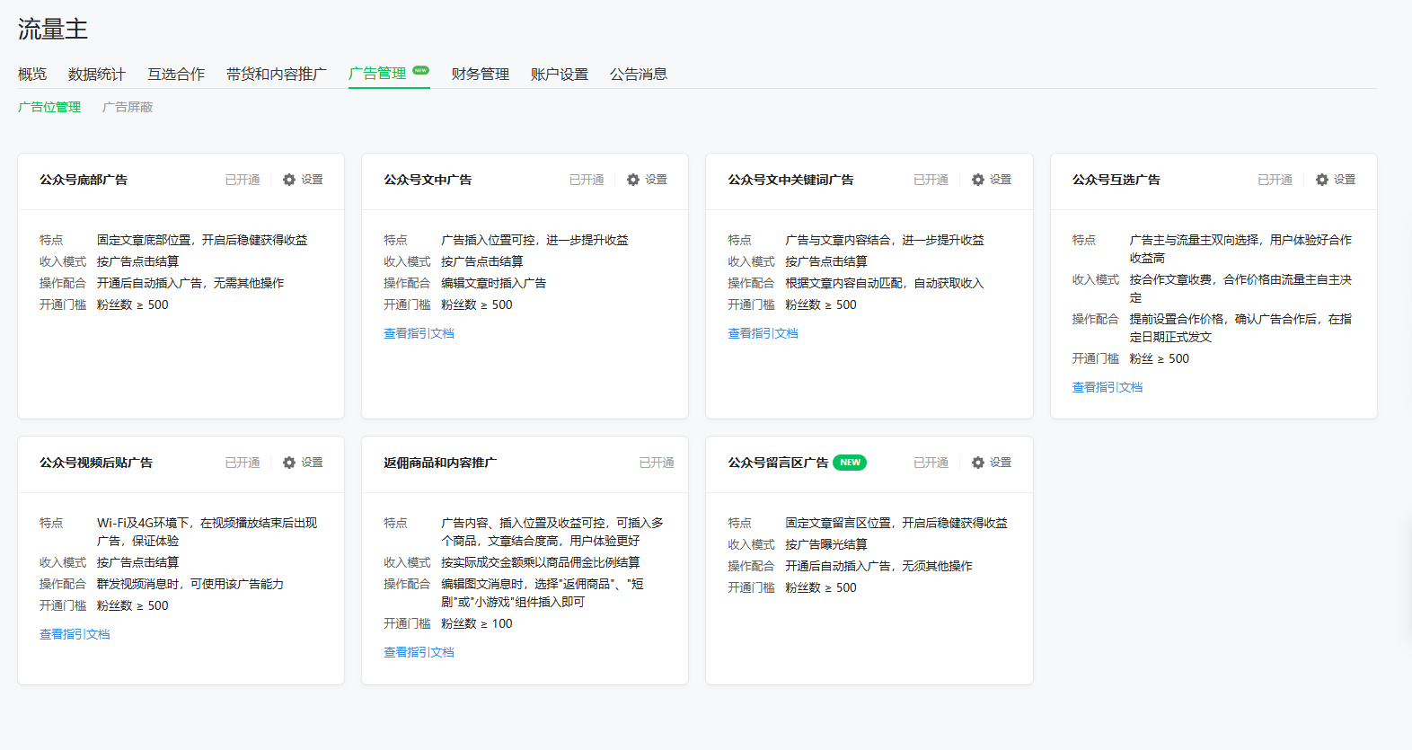This screenshot has width=1412, height=750.
Task: Click gear icon on 公众号底部广告 card
Action: [289, 180]
